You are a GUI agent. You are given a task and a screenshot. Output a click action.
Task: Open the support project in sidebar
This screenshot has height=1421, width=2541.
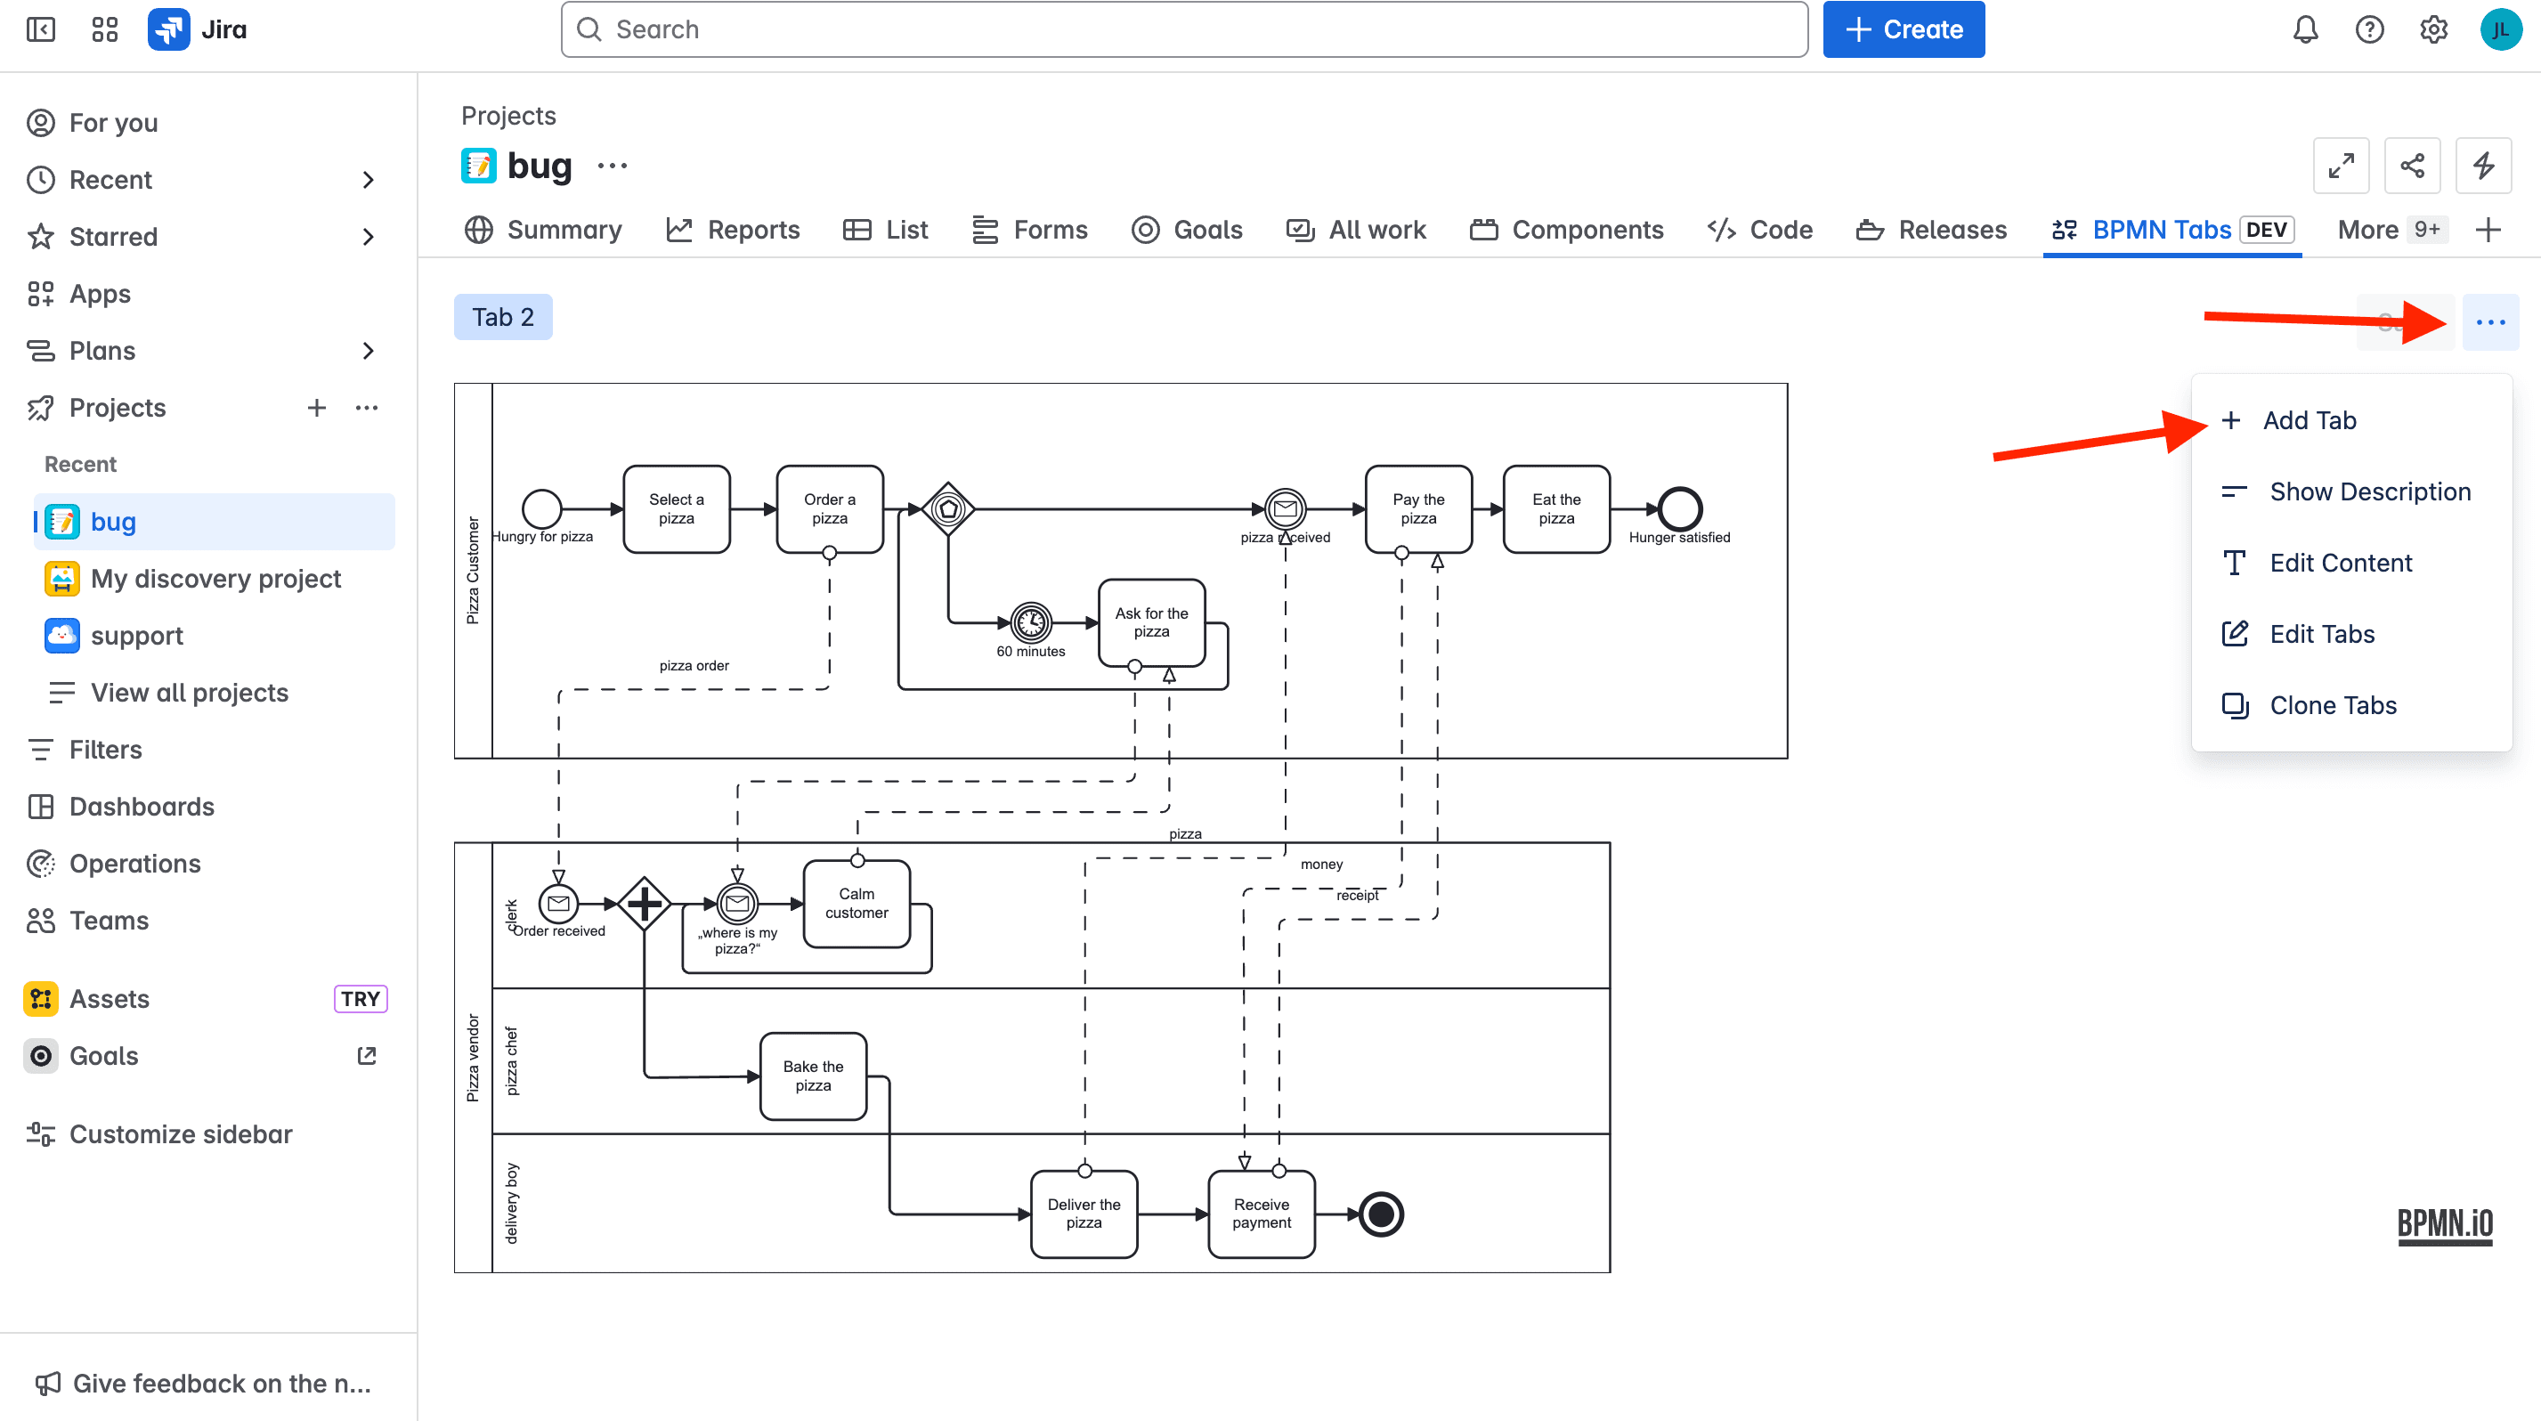pyautogui.click(x=214, y=635)
